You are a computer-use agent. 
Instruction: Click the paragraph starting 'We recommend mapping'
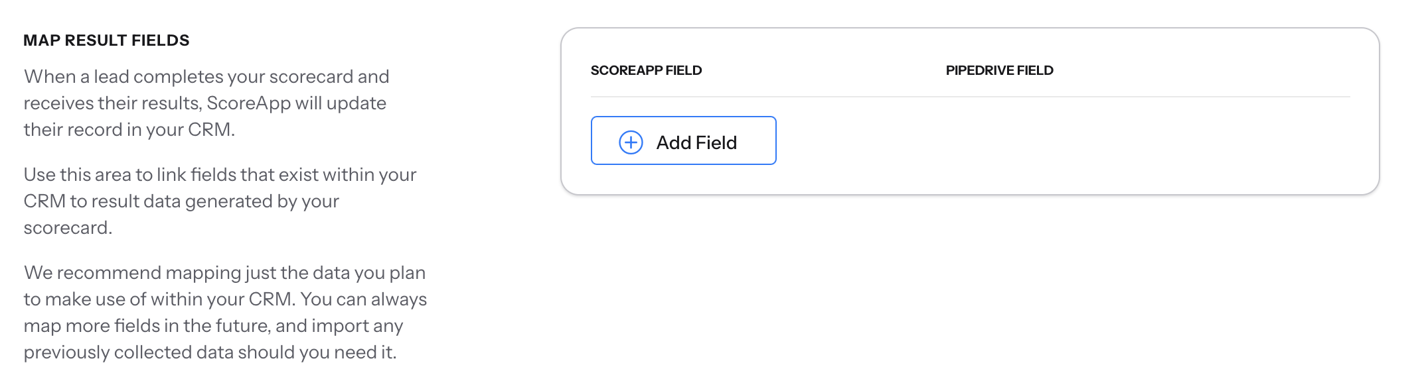(224, 312)
